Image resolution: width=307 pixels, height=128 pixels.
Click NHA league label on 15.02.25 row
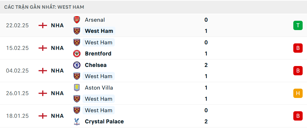click(57, 48)
